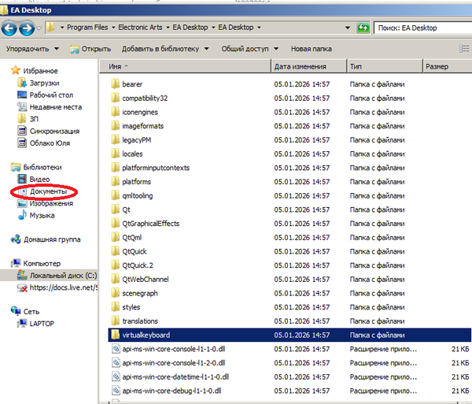Viewport: 472px width, 404px height.
Task: Click the api-ms-win-core-console-l1-1-0.dll file icon
Action: (x=114, y=349)
